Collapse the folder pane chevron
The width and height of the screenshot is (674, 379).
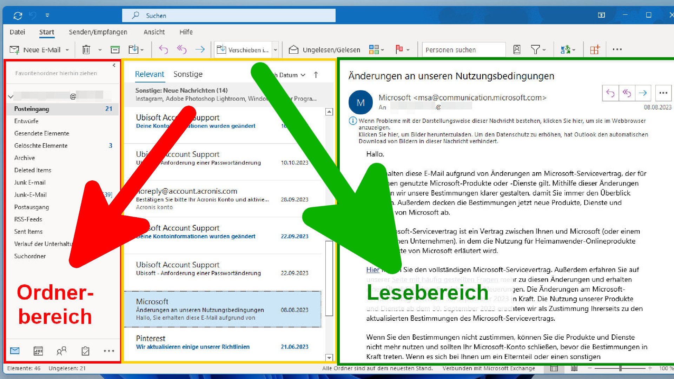[x=114, y=65]
